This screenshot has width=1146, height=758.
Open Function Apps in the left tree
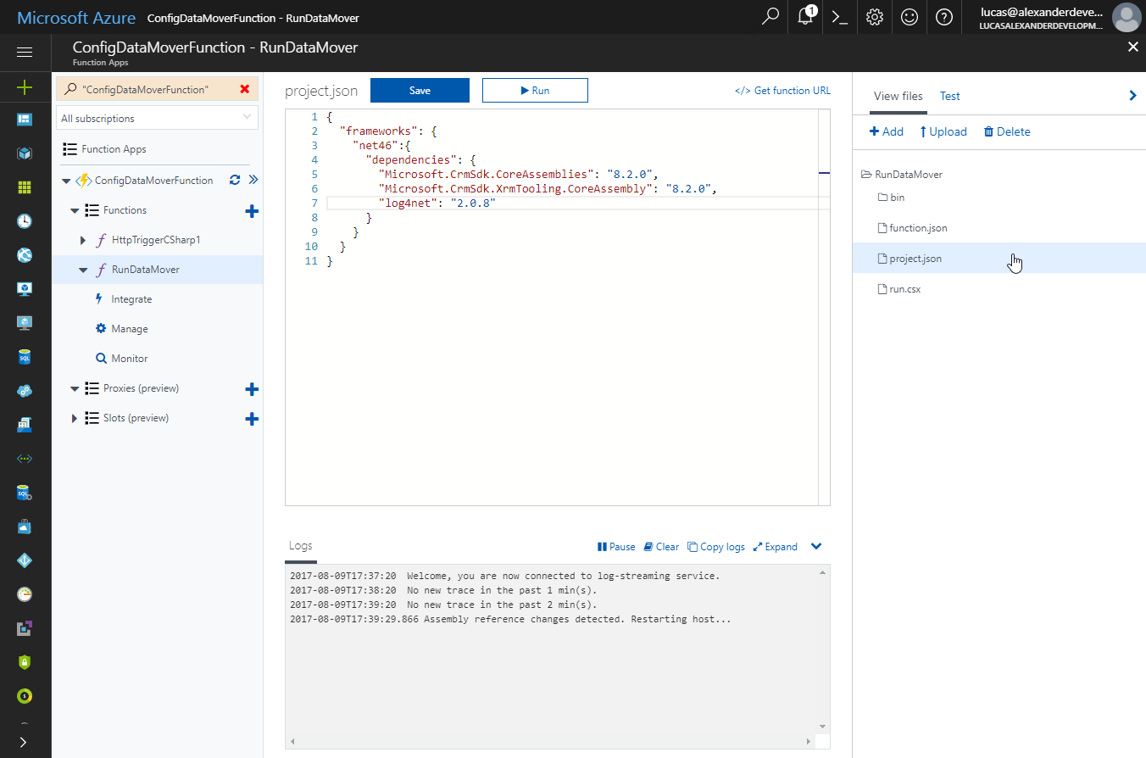(114, 149)
